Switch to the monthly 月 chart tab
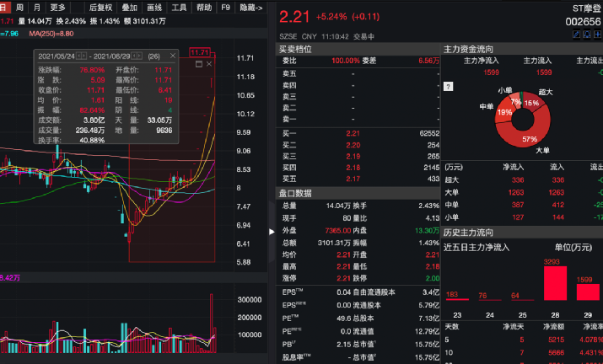The image size is (603, 364). (x=37, y=8)
